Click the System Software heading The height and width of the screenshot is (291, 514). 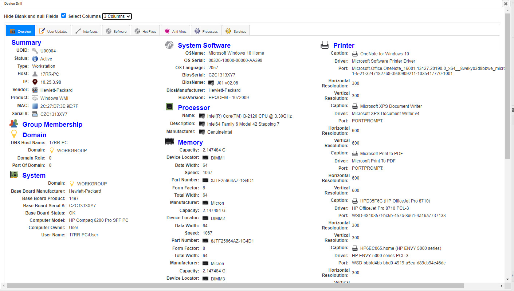[x=204, y=46]
